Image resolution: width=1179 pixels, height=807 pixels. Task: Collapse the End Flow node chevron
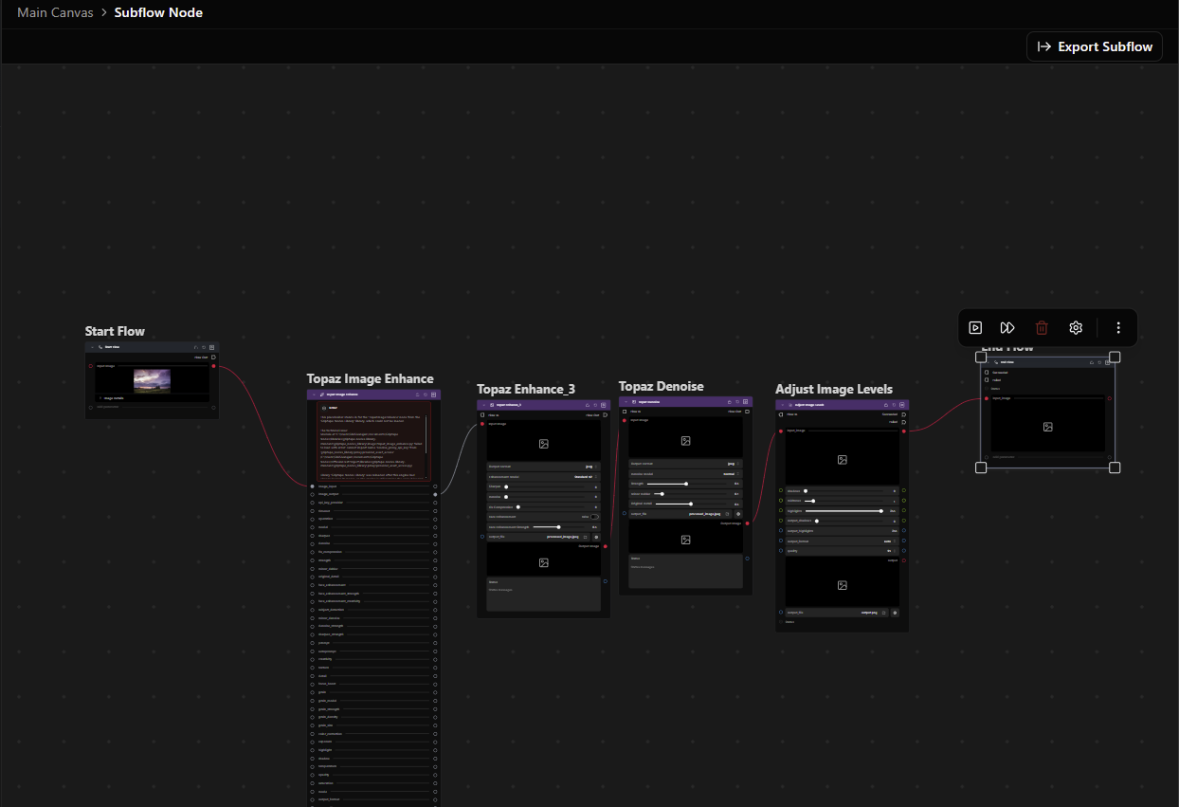point(989,362)
